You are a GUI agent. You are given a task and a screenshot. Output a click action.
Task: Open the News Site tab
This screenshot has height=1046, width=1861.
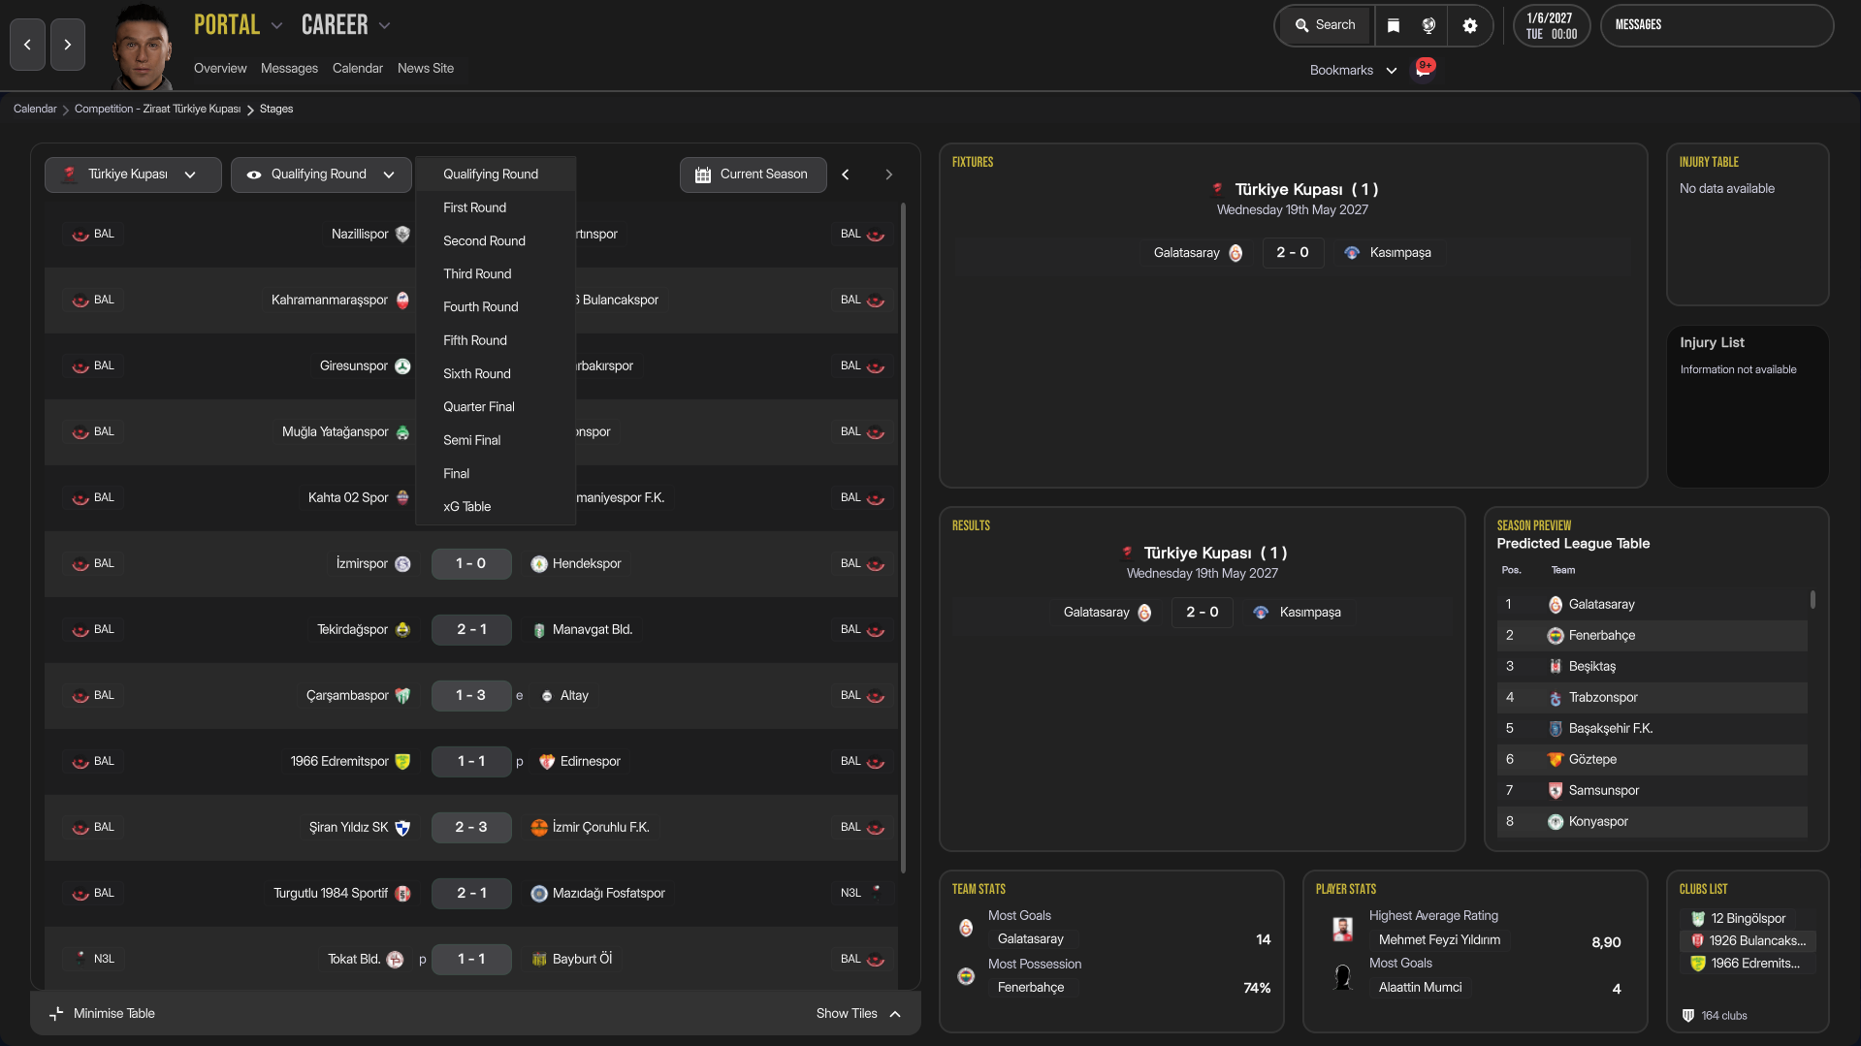425,68
